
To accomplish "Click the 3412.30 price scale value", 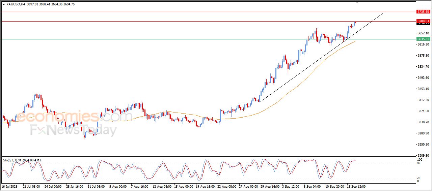I will click(x=423, y=100).
